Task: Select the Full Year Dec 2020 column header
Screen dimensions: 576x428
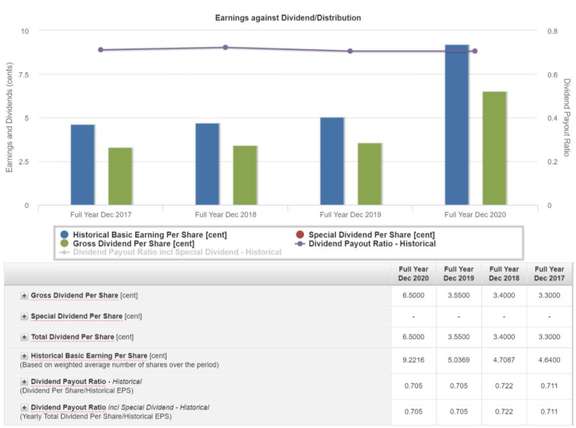Action: [413, 274]
